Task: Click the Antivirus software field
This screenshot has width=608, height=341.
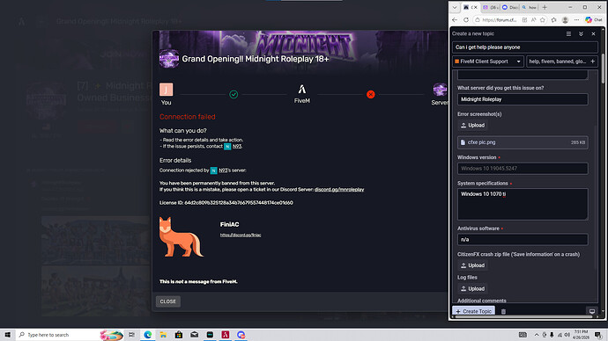Action: tap(523, 240)
